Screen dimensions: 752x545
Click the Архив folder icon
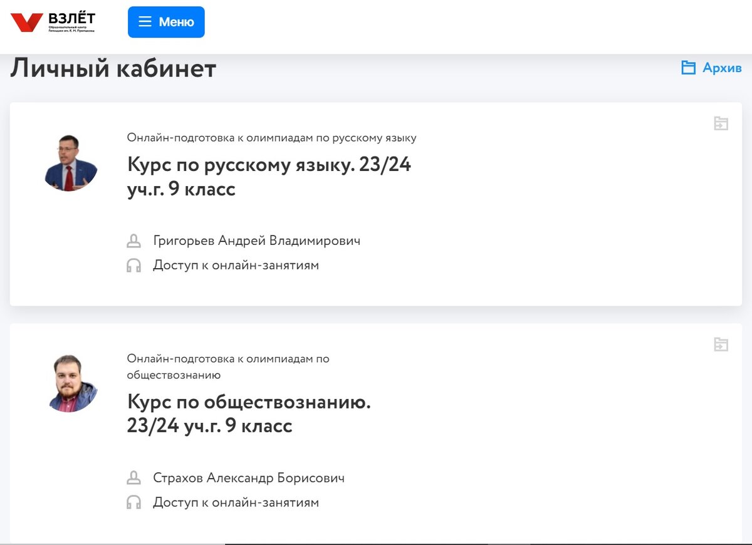coord(689,67)
